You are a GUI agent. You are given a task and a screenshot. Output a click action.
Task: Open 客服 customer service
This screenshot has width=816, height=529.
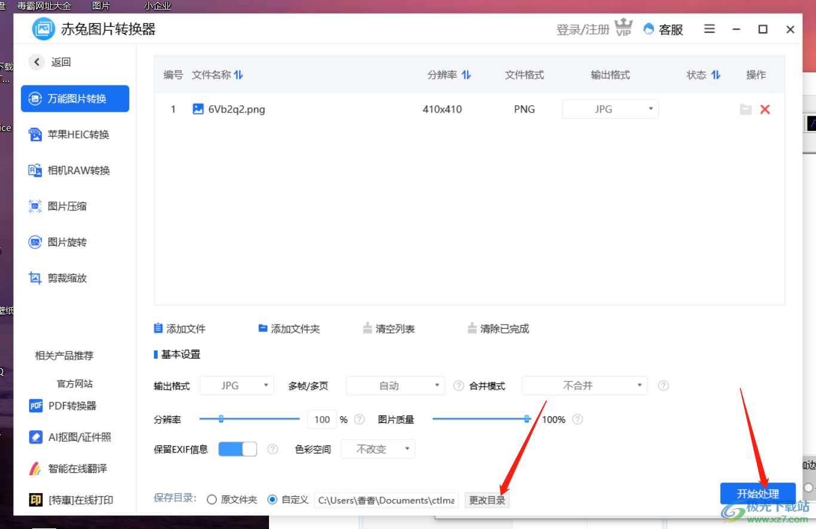click(x=663, y=29)
